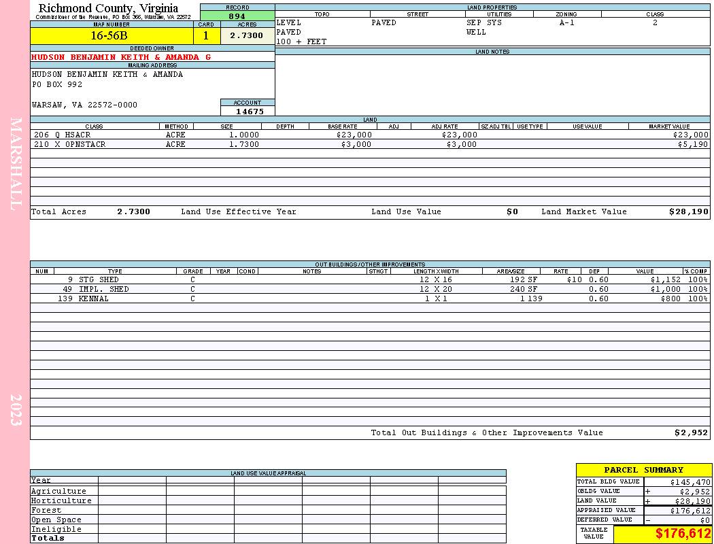Click area 240 SF

(x=524, y=290)
